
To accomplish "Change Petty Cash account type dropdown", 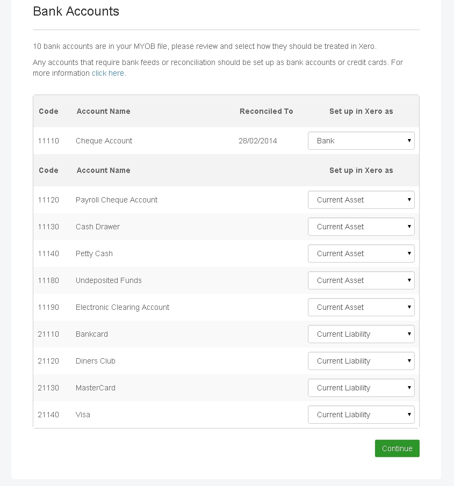I will pyautogui.click(x=361, y=253).
